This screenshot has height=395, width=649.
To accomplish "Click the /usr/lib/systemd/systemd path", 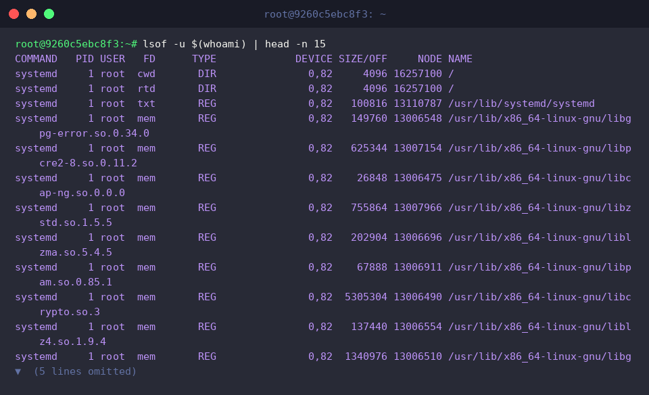I will pos(521,103).
